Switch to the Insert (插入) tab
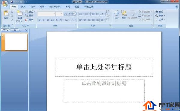Viewport: 180px width, 111px height. point(23,7)
